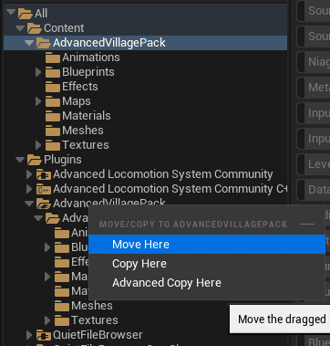Expand the QuietFileBrowser plugin arrow

pos(29,335)
